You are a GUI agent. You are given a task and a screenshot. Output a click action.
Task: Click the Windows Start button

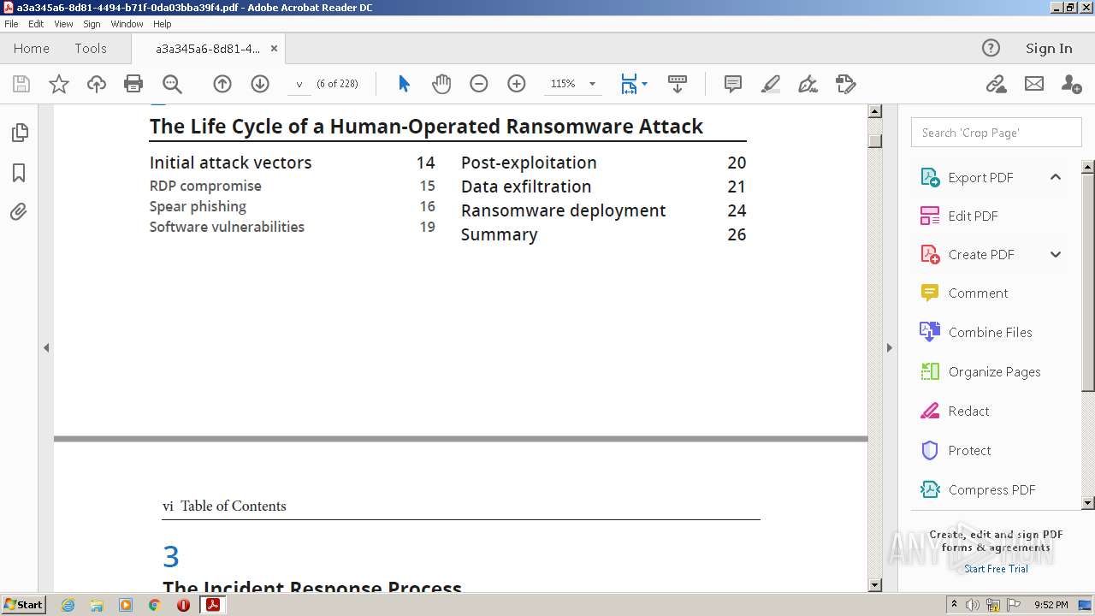click(24, 604)
